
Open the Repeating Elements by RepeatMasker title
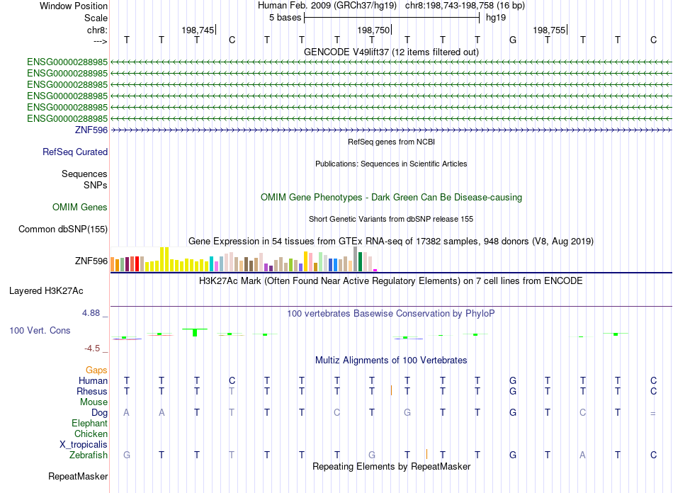coord(391,466)
